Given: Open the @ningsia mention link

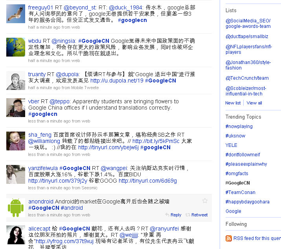Looking at the screenshot, I should click(x=64, y=41).
